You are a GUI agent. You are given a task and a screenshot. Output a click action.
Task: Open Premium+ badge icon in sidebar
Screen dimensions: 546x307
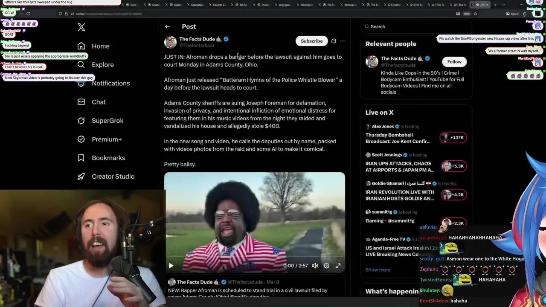point(81,139)
